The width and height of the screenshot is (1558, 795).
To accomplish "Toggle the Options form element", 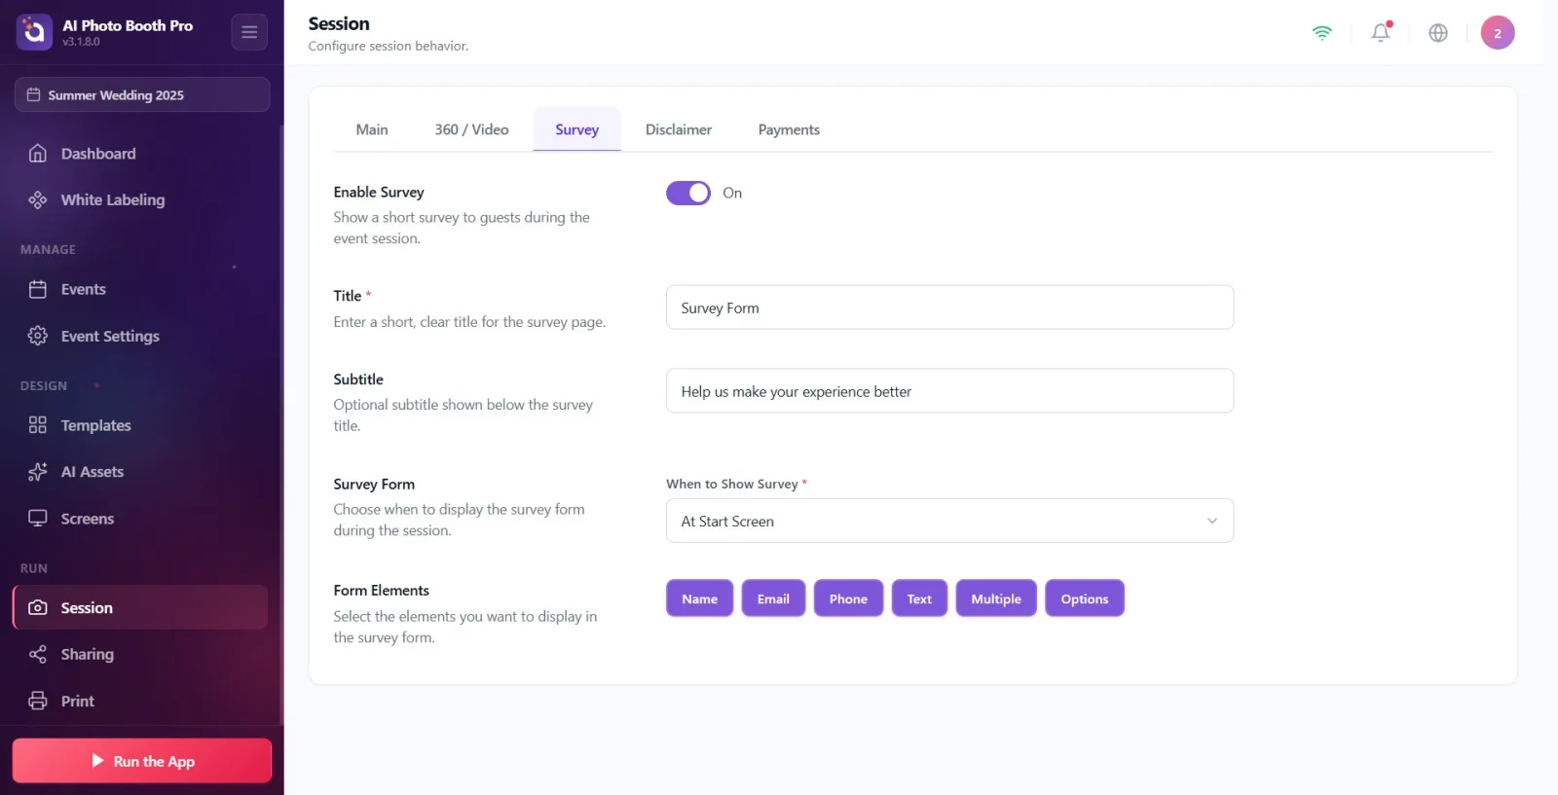I will click(1085, 598).
